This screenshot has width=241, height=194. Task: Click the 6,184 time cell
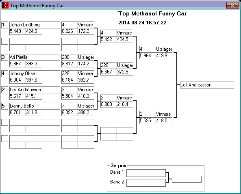coord(69,80)
